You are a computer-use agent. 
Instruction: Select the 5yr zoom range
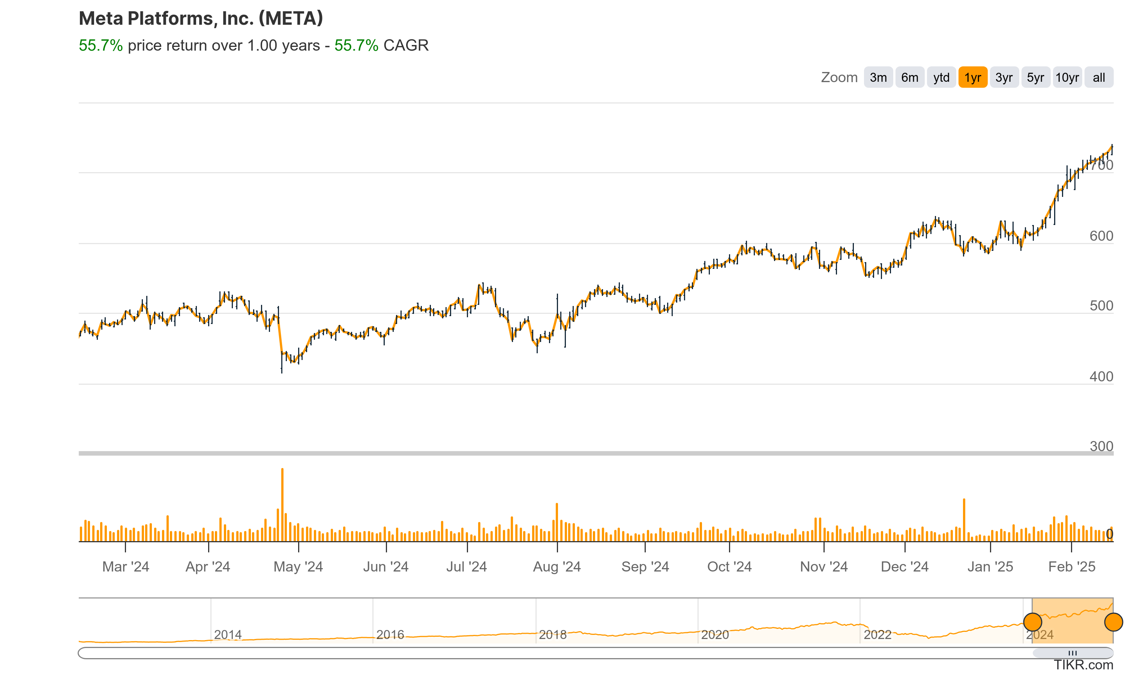(x=1035, y=77)
